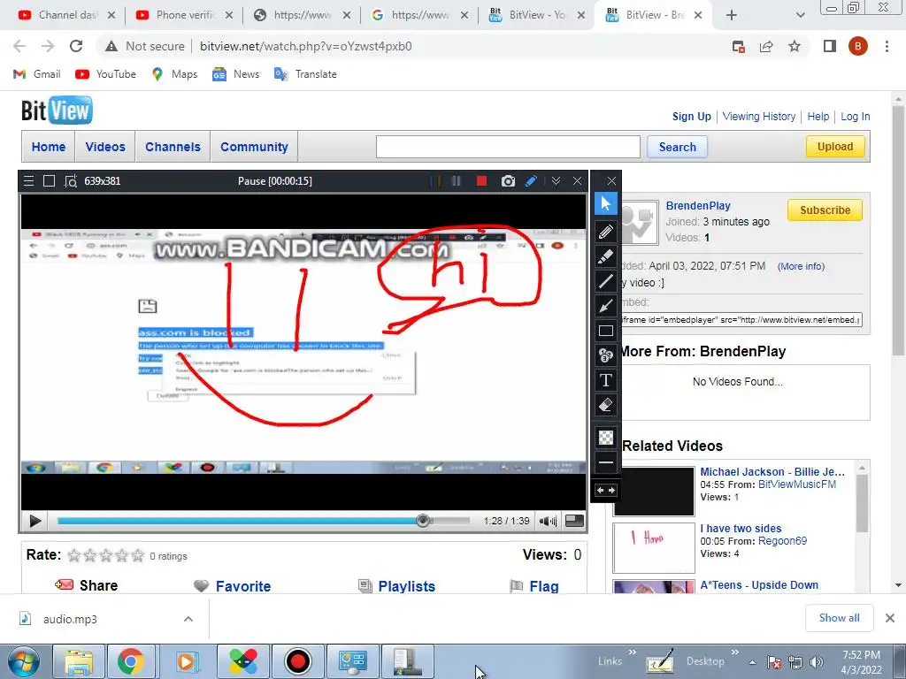Open the Help link
Screen dimensions: 906x679
[818, 117]
